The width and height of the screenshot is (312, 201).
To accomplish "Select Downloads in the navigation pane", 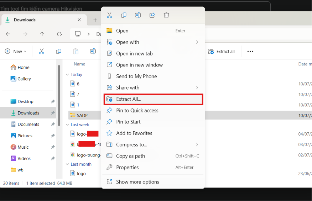I will tap(28, 113).
